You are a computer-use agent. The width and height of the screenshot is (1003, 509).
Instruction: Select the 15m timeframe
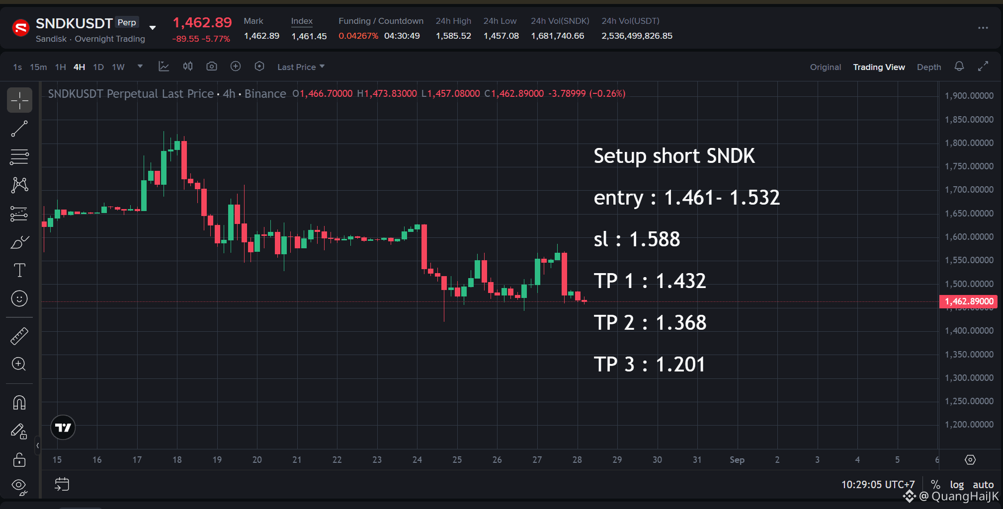(38, 67)
